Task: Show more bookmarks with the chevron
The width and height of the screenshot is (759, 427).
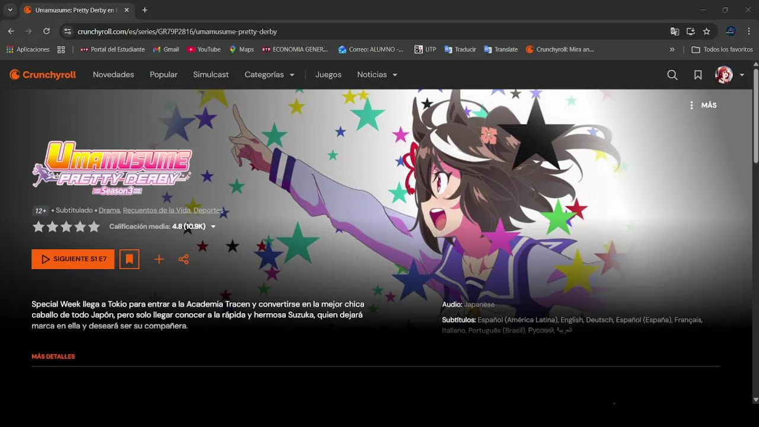Action: tap(672, 49)
